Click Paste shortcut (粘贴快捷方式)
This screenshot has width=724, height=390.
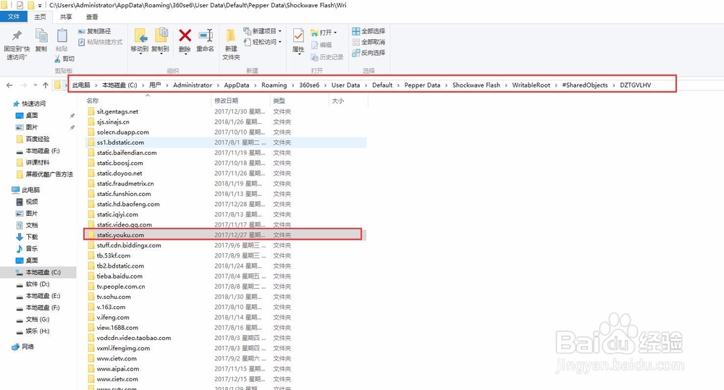(100, 42)
